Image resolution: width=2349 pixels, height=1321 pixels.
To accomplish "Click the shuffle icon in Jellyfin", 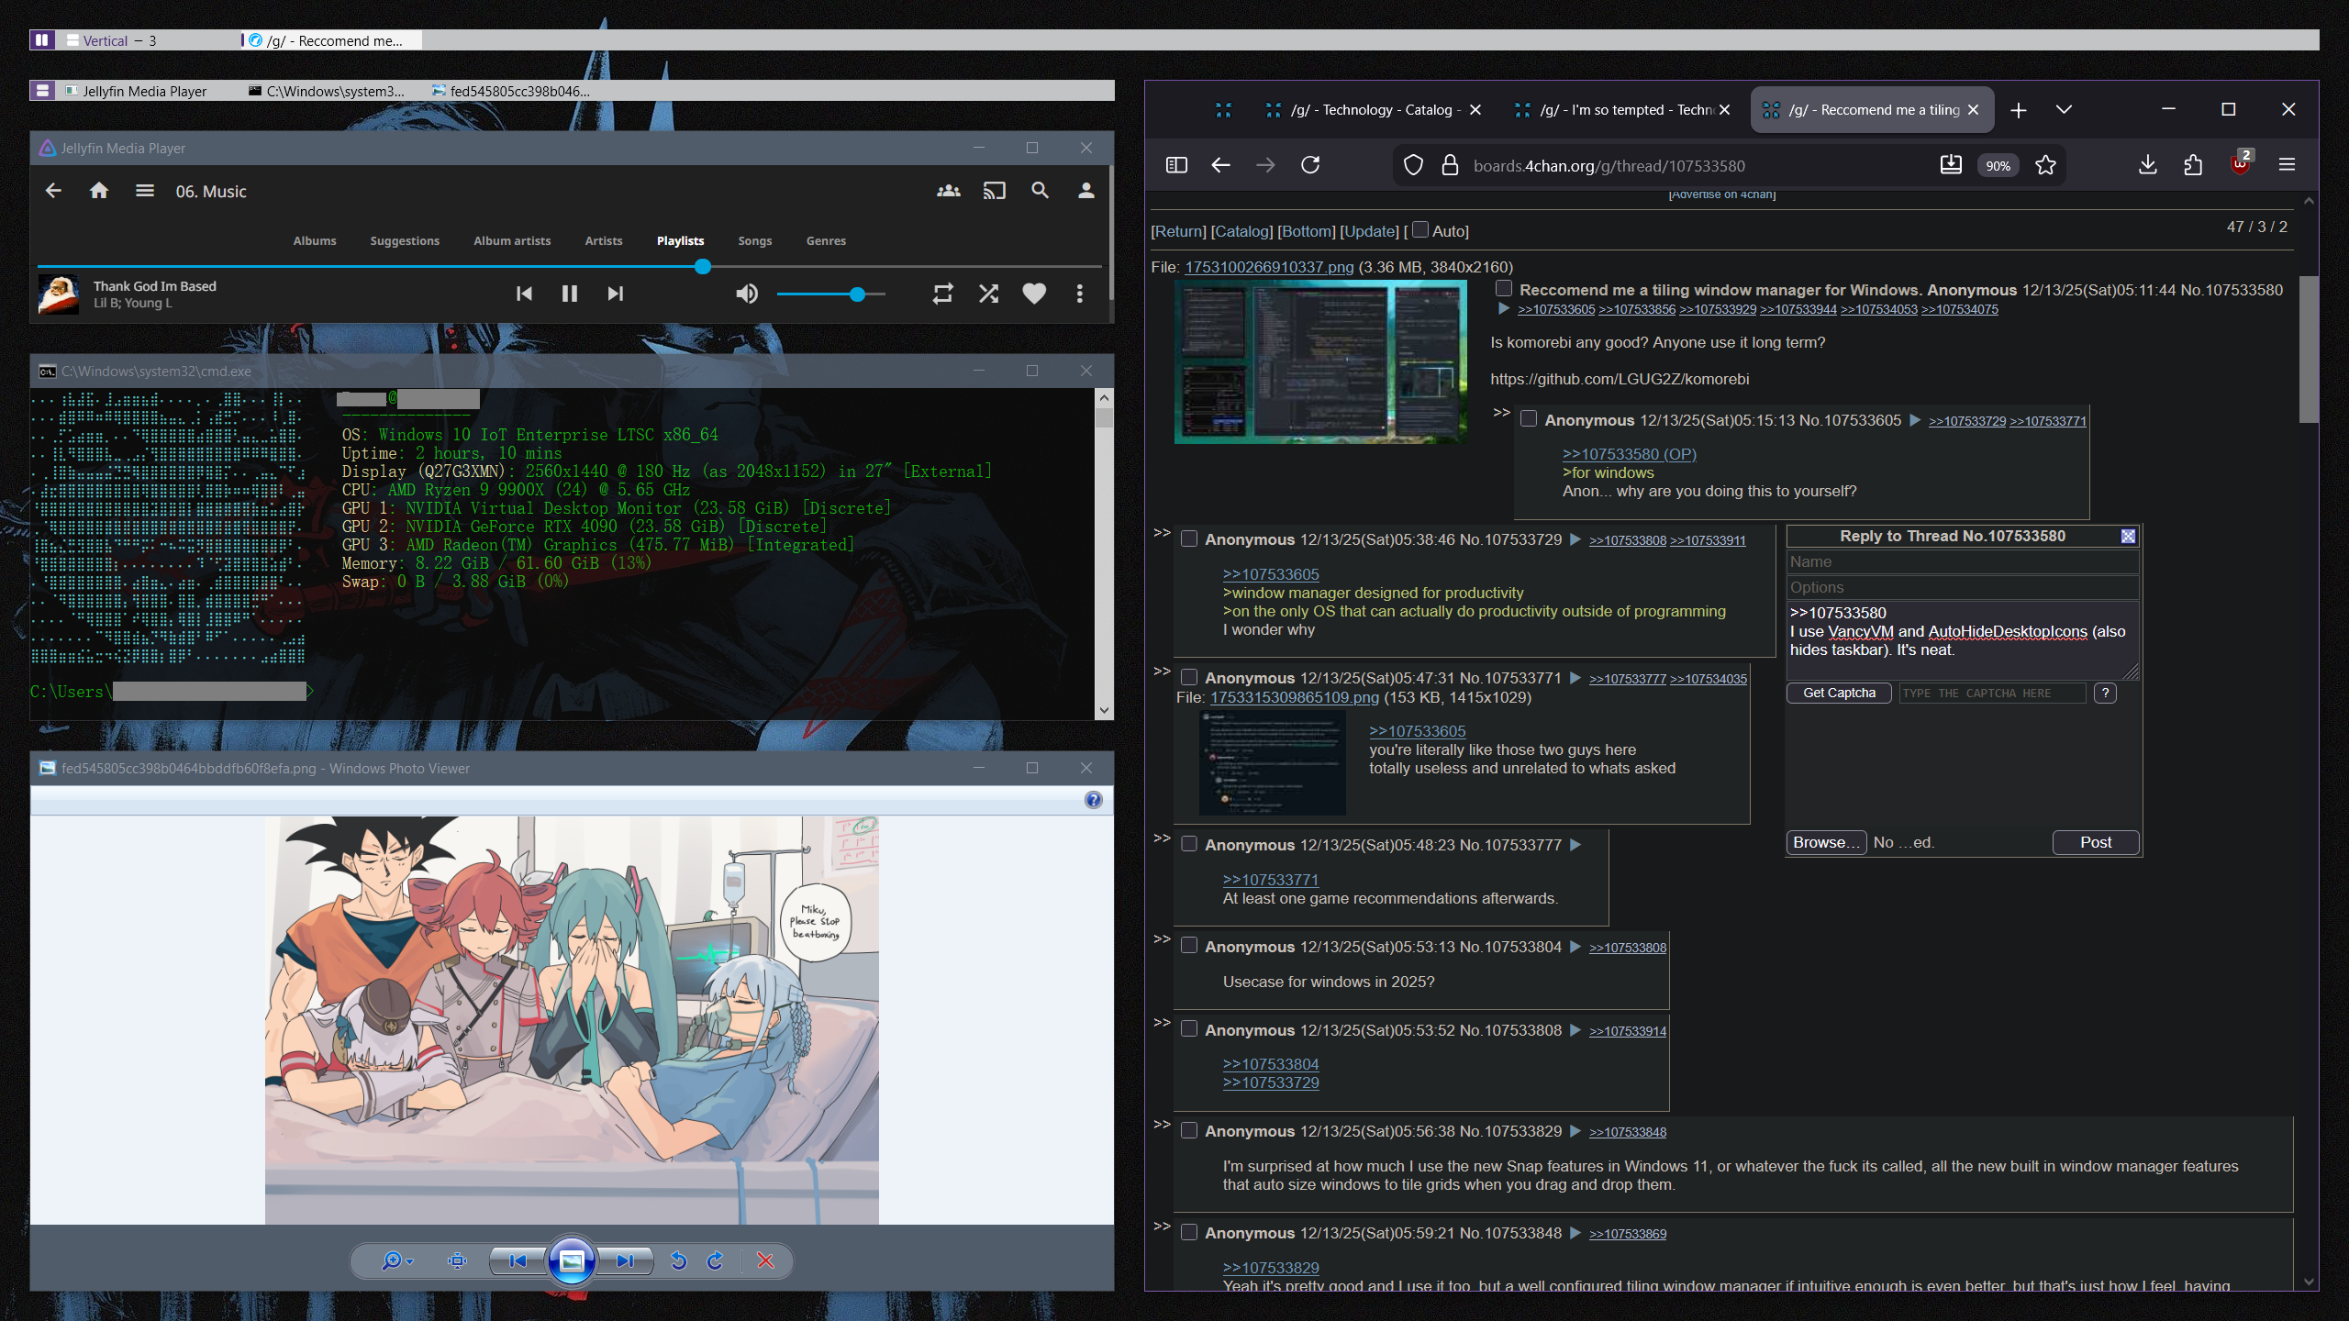I will click(988, 294).
